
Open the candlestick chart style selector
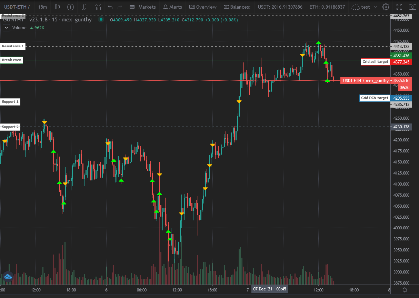[57, 7]
